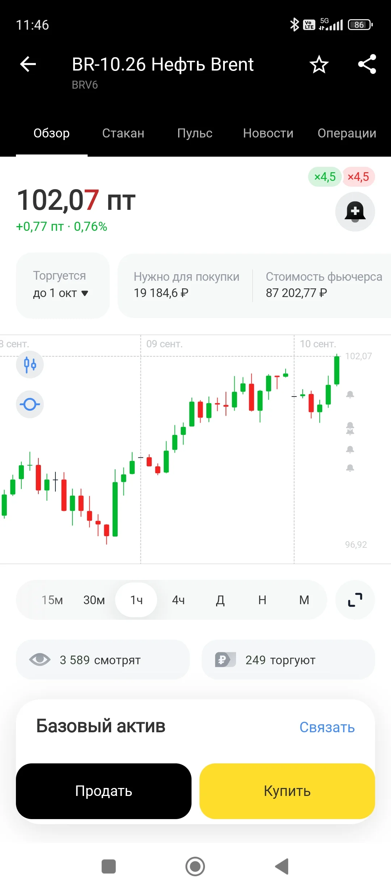Tap the 3 589 смотрят chip
391x890 pixels.
click(x=103, y=660)
